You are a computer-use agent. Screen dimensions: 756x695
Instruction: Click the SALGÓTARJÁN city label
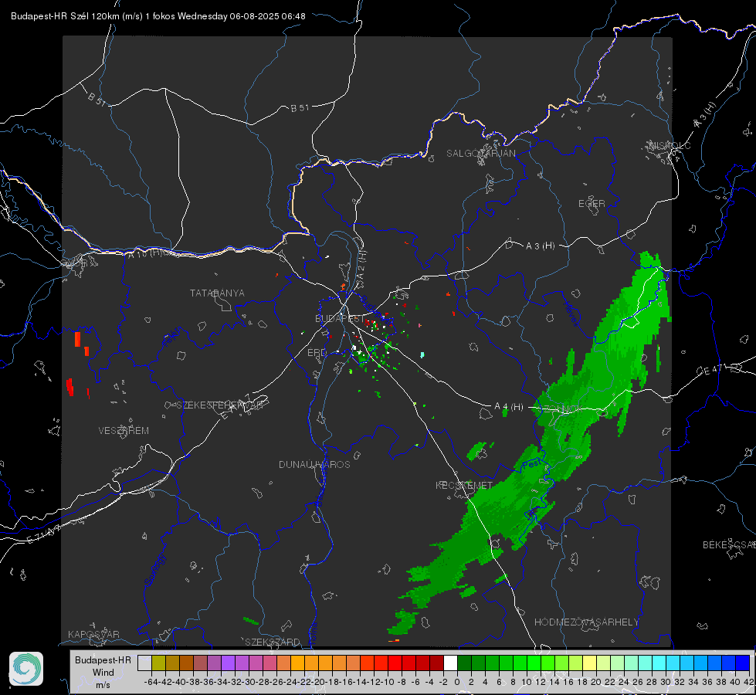(480, 154)
